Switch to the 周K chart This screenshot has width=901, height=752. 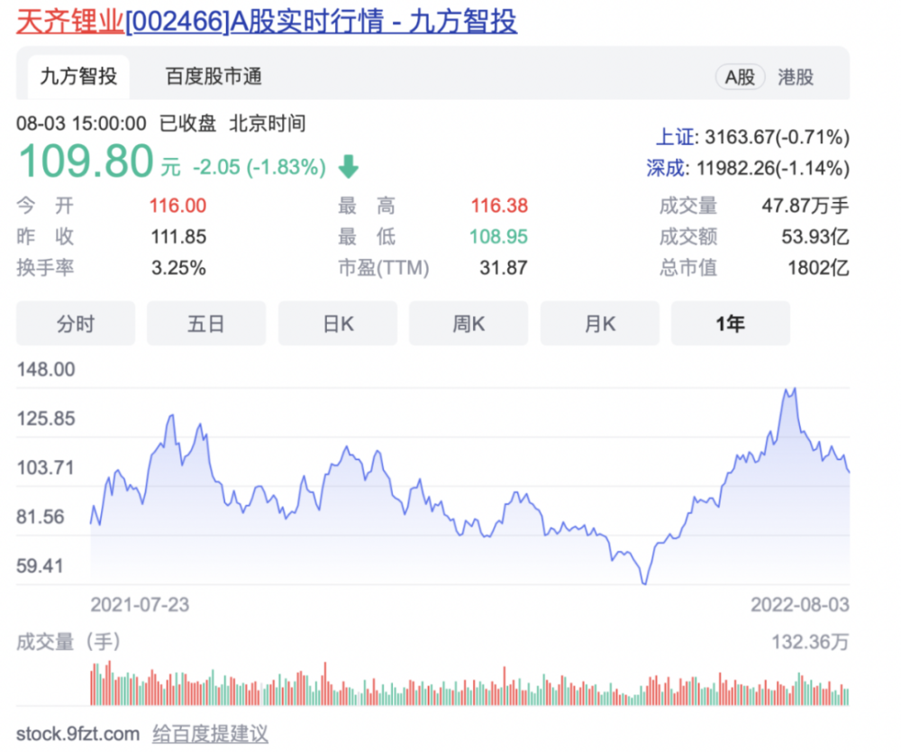(x=469, y=324)
